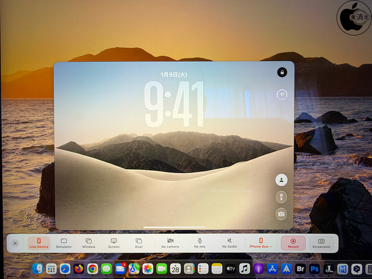Open FaceTime from the Dock
The image size is (372, 279).
point(162,269)
